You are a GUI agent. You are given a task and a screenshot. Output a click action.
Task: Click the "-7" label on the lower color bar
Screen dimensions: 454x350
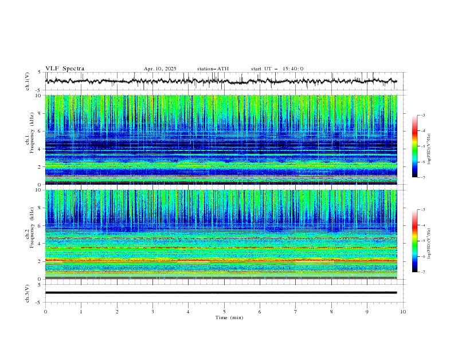click(x=422, y=272)
